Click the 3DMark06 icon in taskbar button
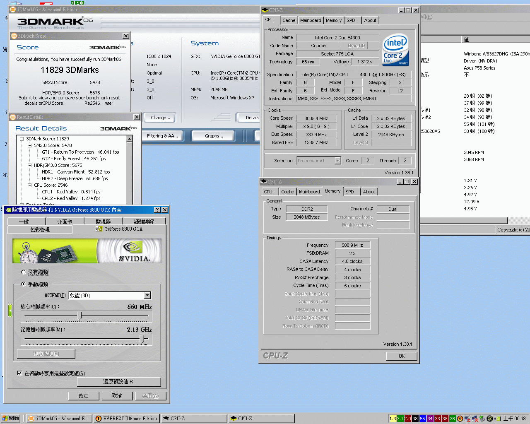Viewport: 530px width, 424px height. (x=31, y=419)
